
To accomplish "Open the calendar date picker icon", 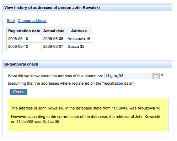I will click(x=156, y=76).
